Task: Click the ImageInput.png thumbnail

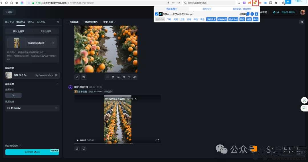Action: [17, 43]
